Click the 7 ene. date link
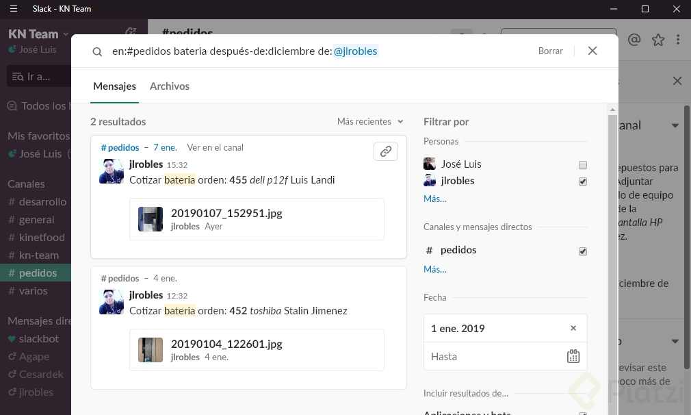 click(x=166, y=147)
